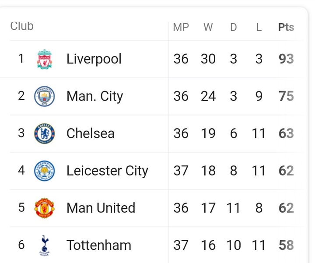315x263 pixels.
Task: Click the Tottenham club crest icon
Action: 44,245
